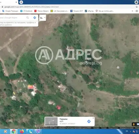Open the Google Преводач bookmark

(10, 11)
